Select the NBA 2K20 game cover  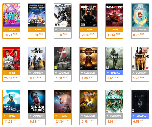click(x=114, y=15)
